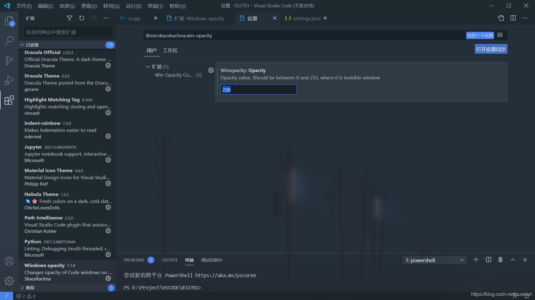Open gear for Dracula Theme extension
This screenshot has height=300, width=535.
(x=108, y=89)
